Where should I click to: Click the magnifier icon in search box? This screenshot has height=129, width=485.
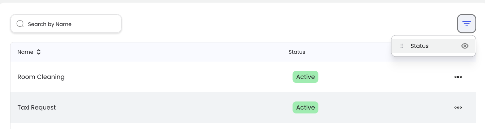[20, 24]
